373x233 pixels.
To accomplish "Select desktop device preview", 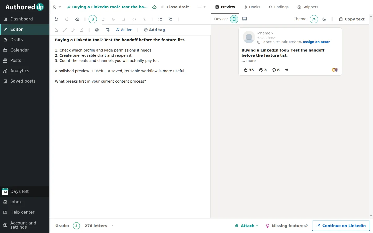I will point(245,19).
